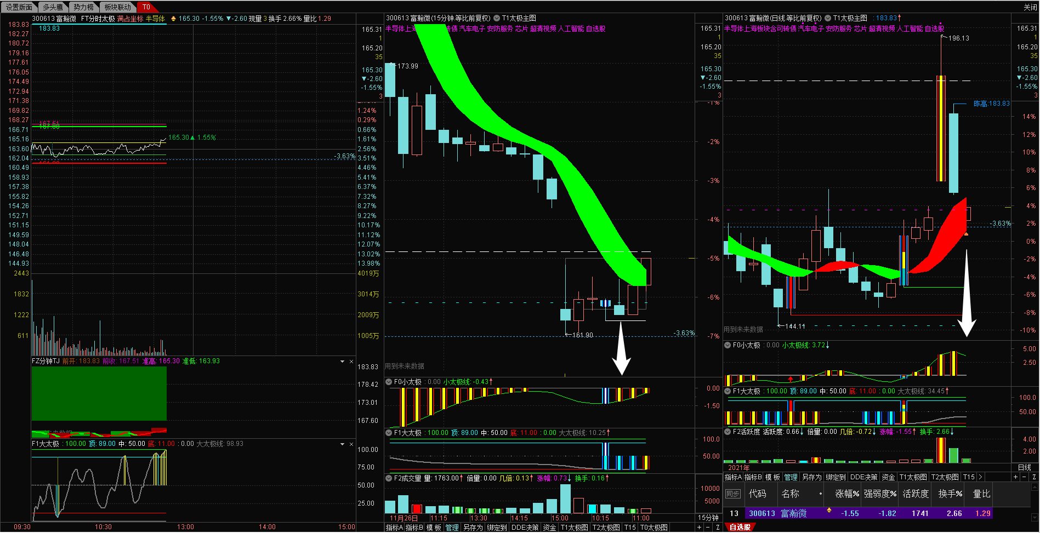The height and width of the screenshot is (533, 1040).
Task: Open the left F1大太极 panel dropdown arrow
Action: [343, 444]
